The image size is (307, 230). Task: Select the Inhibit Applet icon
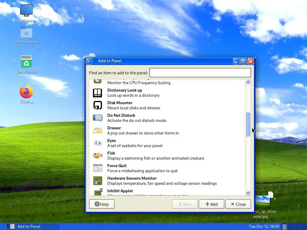tap(98, 192)
